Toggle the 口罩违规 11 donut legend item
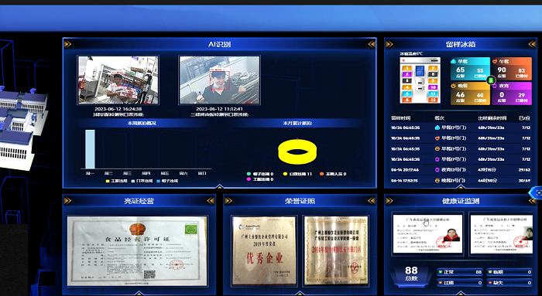This screenshot has width=542, height=296. coord(297,174)
